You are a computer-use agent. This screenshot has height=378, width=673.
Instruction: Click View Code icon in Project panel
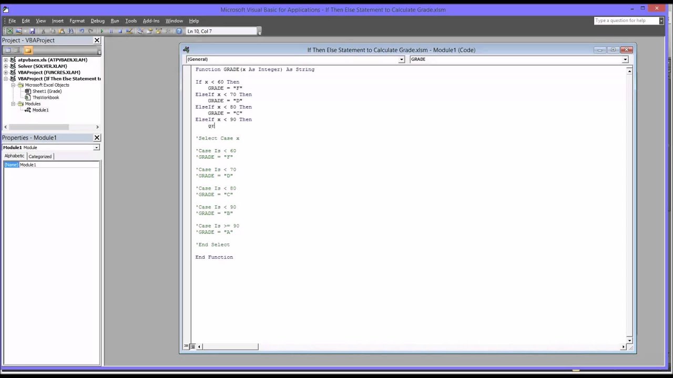[8, 50]
